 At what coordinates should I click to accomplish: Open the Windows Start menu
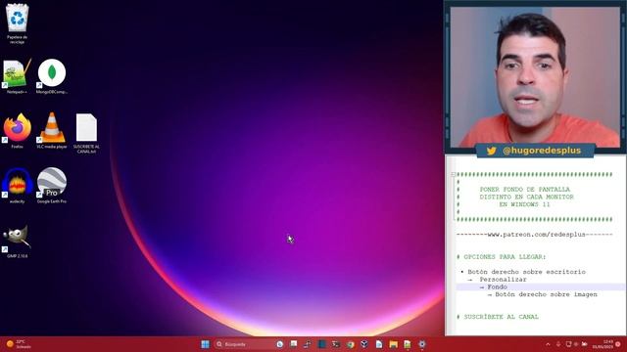pos(205,344)
